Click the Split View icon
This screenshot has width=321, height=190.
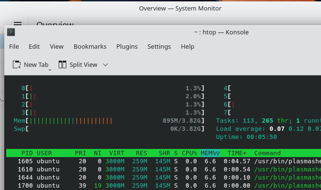(62, 64)
